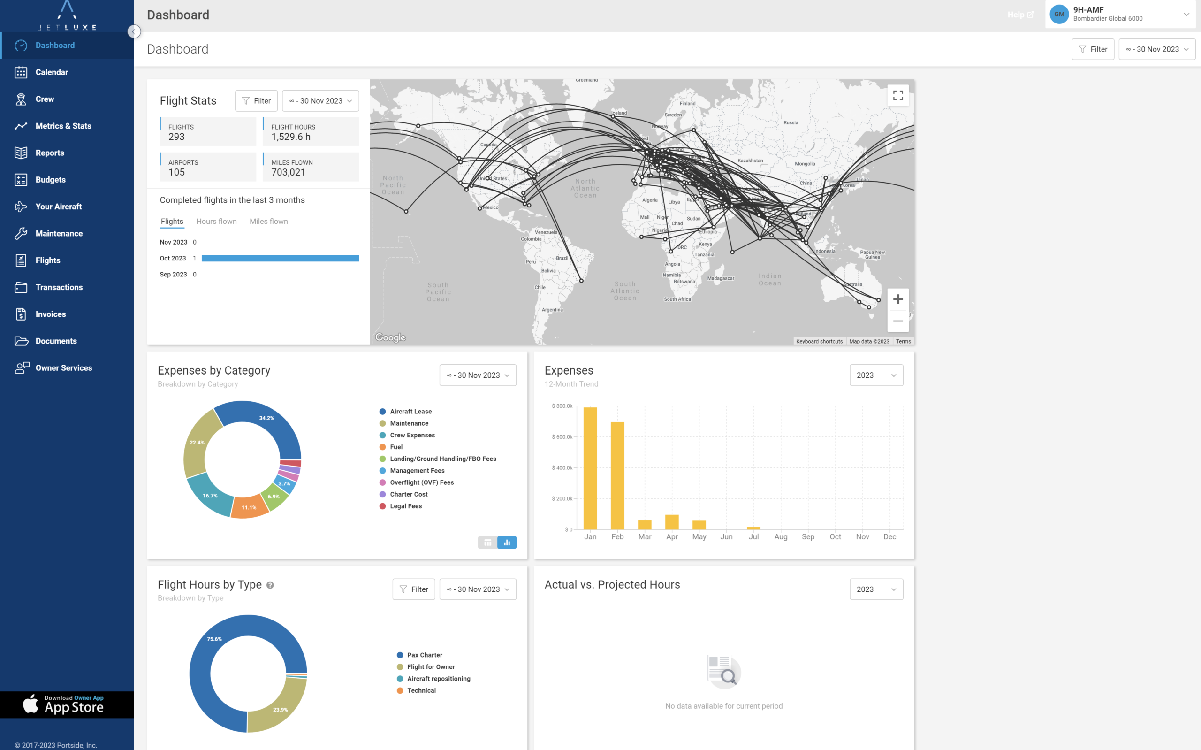Click help icon beside Flight Hours by Type

point(270,585)
